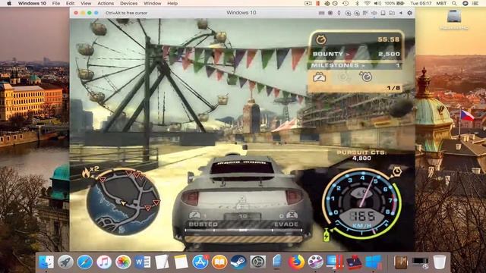Open the Windows 10 application menu
486x273 pixels.
[x=32, y=3]
